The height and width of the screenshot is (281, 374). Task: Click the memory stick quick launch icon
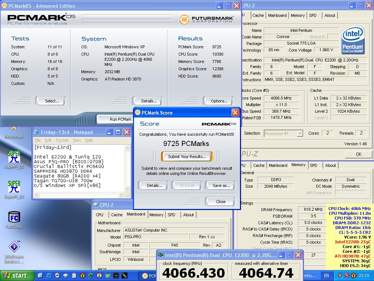coord(124,276)
